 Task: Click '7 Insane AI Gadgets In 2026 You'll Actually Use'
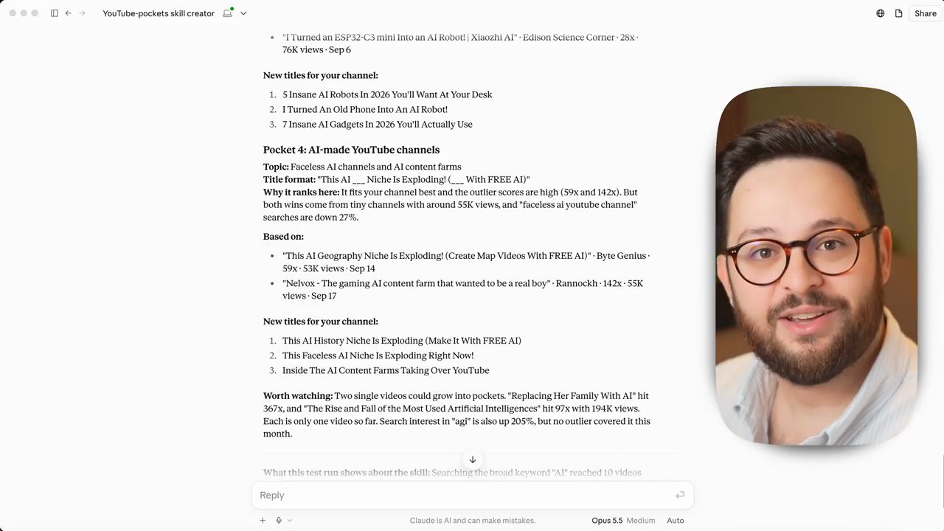click(x=378, y=124)
